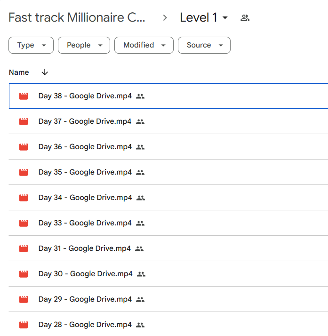Click the shared-with icon next to Day 37
328x336 pixels.
click(x=140, y=122)
